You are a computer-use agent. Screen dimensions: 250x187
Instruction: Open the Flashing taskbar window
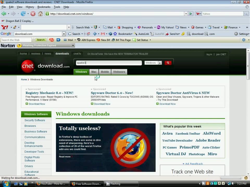(x=122, y=184)
